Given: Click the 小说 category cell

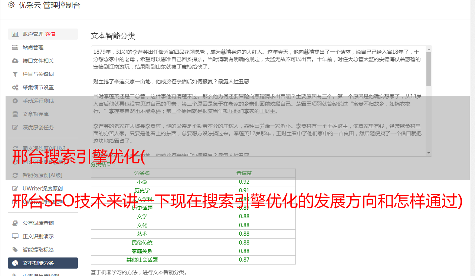Looking at the screenshot, I should pyautogui.click(x=142, y=182).
